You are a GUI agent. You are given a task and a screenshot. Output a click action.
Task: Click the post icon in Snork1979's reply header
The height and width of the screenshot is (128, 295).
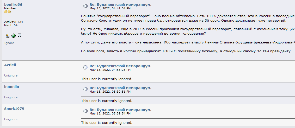tap(85, 111)
